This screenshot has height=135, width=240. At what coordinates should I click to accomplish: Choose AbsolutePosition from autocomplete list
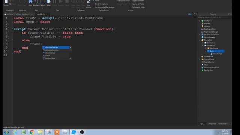(x=56, y=48)
